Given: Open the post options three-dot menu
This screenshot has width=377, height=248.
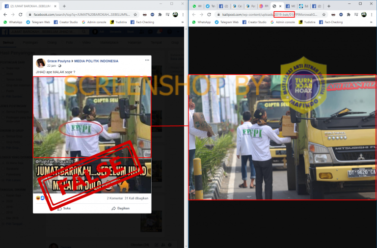Looking at the screenshot, I should 147,60.
